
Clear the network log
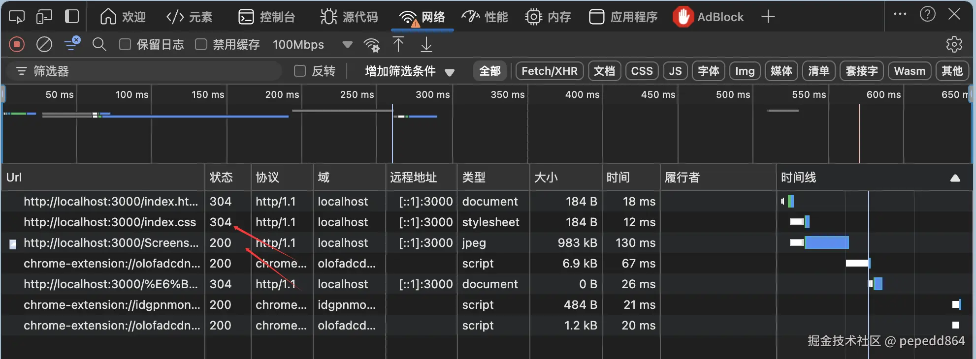tap(44, 45)
